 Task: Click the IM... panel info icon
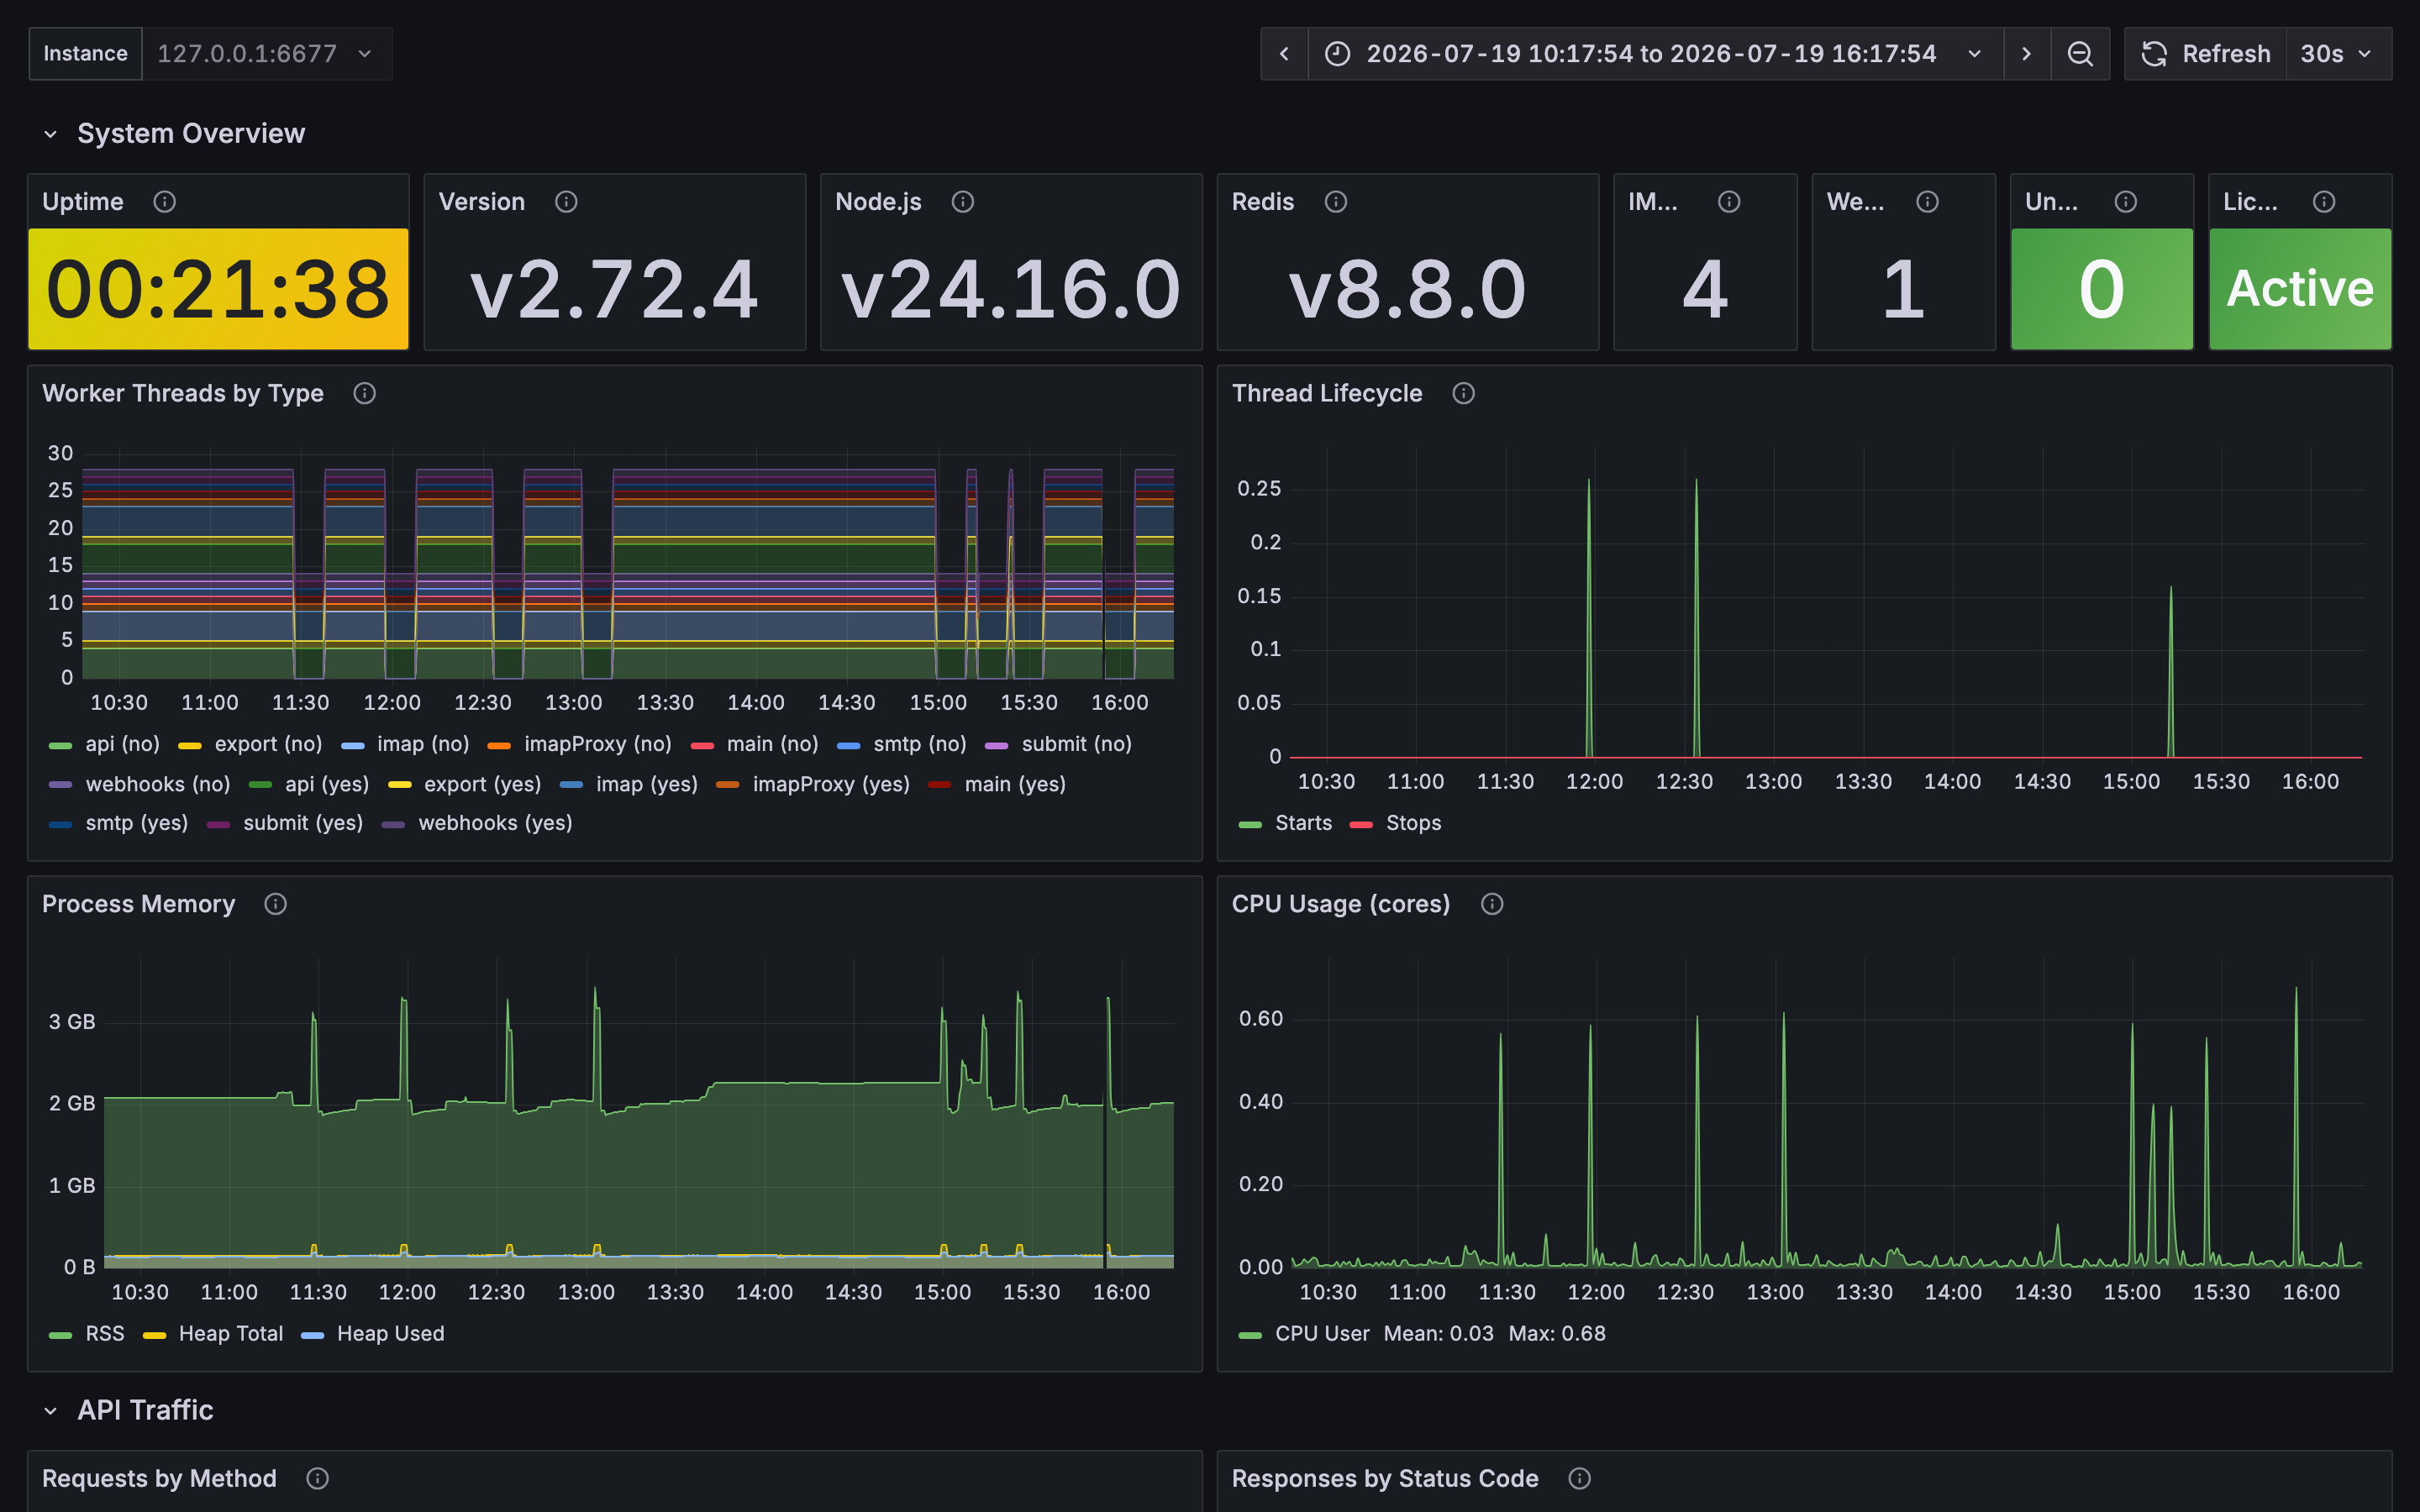click(1729, 202)
